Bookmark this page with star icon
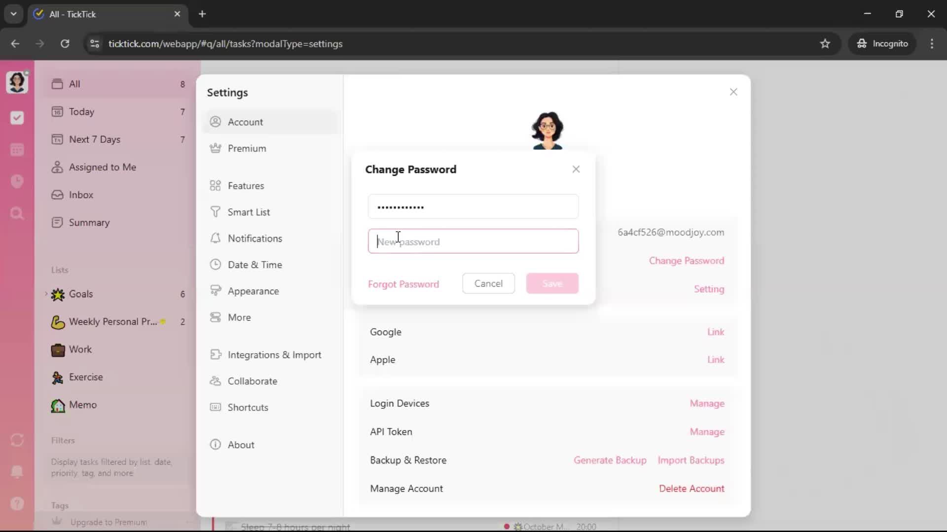This screenshot has width=947, height=532. [825, 43]
